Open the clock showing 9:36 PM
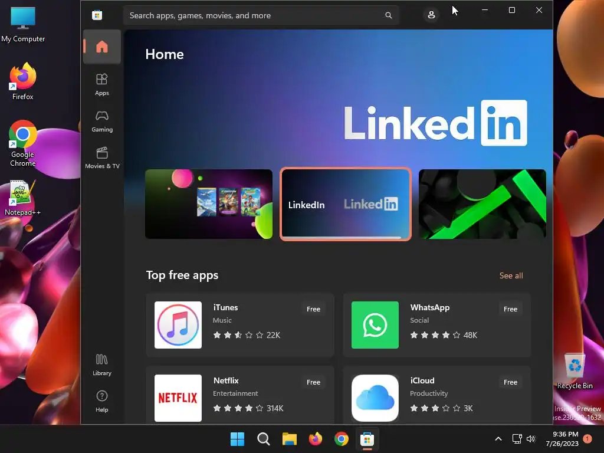The image size is (604, 453). (562, 439)
